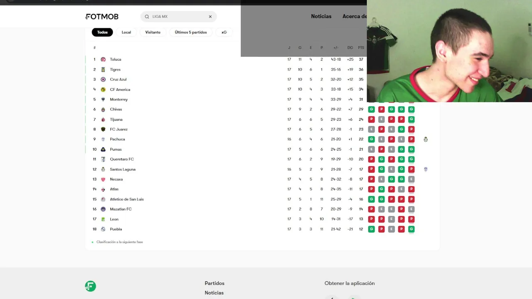Click Puebla's goal record 21-42
This screenshot has height=299, width=532.
point(336,229)
